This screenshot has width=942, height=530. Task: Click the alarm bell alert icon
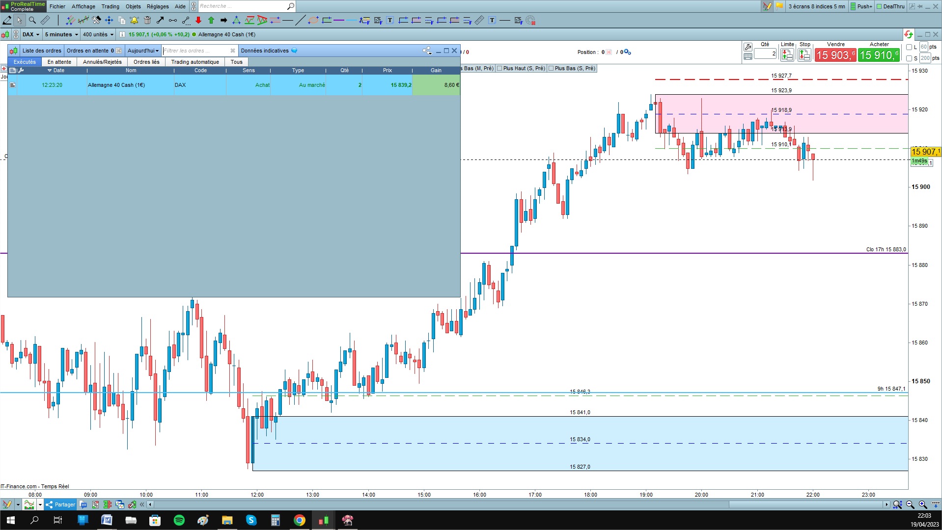pyautogui.click(x=134, y=20)
